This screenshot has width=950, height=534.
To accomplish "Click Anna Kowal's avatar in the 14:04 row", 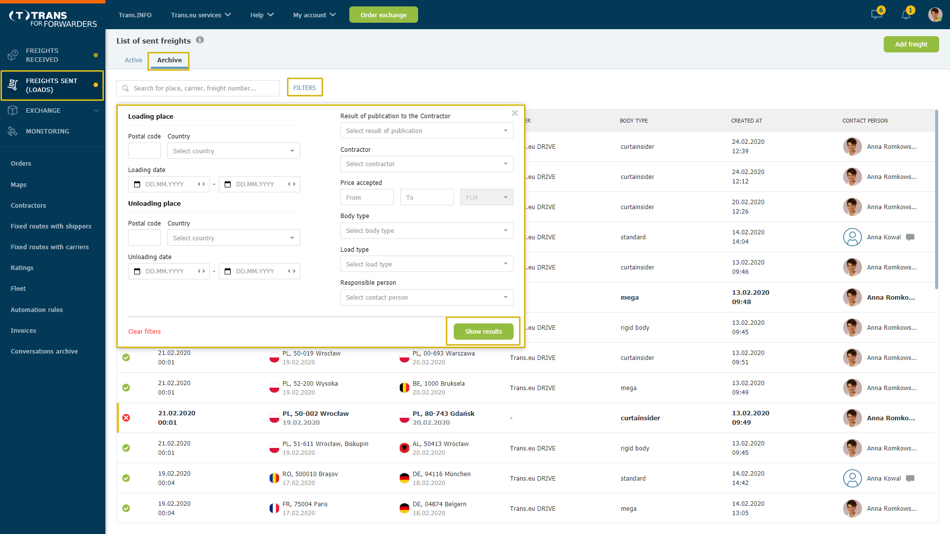I will (852, 237).
